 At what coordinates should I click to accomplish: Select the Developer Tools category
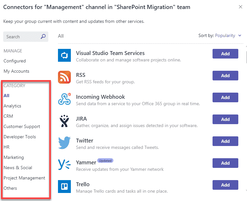pyautogui.click(x=20, y=137)
